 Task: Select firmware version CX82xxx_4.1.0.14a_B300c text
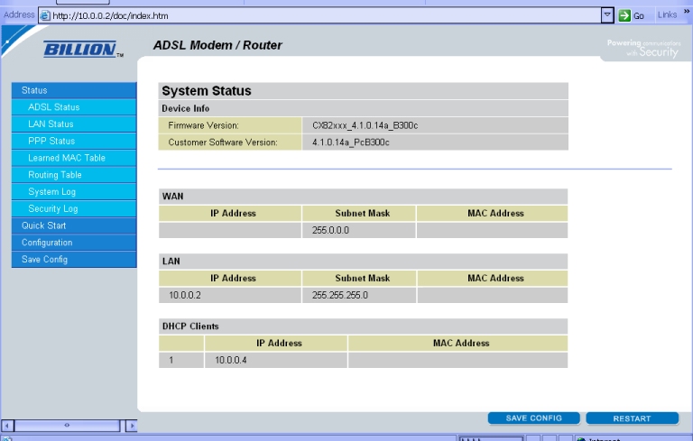pyautogui.click(x=365, y=125)
